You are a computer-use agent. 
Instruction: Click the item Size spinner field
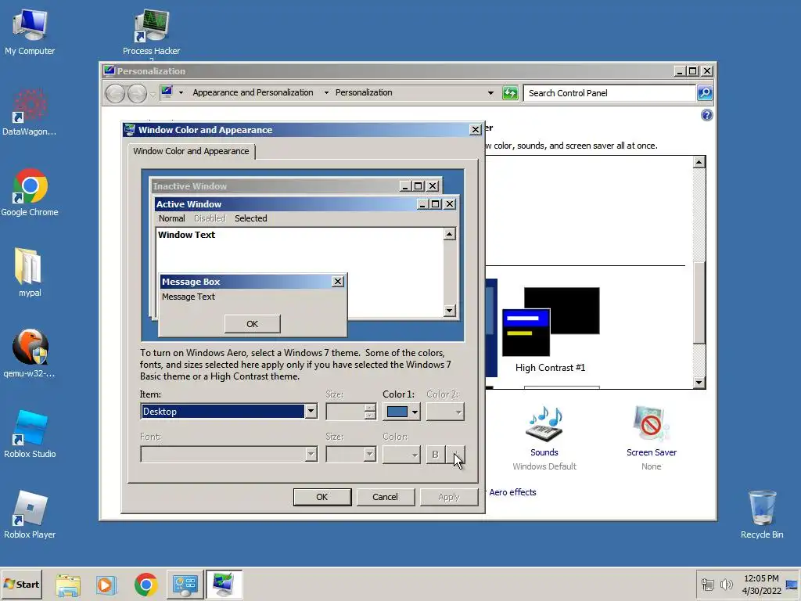[x=351, y=412]
